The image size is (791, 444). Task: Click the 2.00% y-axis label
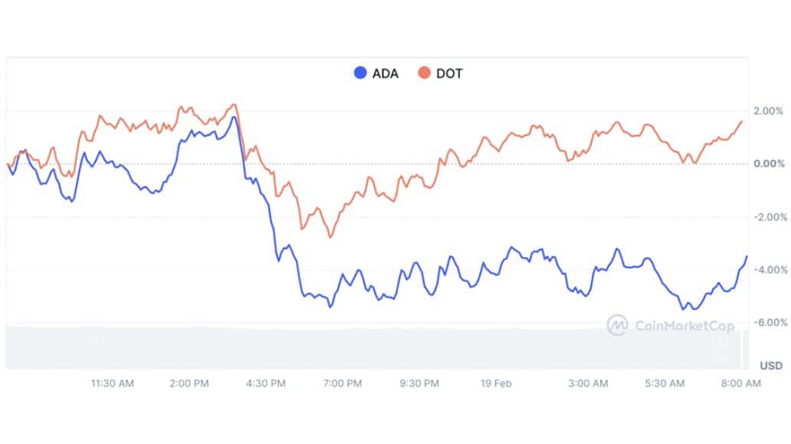tap(768, 111)
